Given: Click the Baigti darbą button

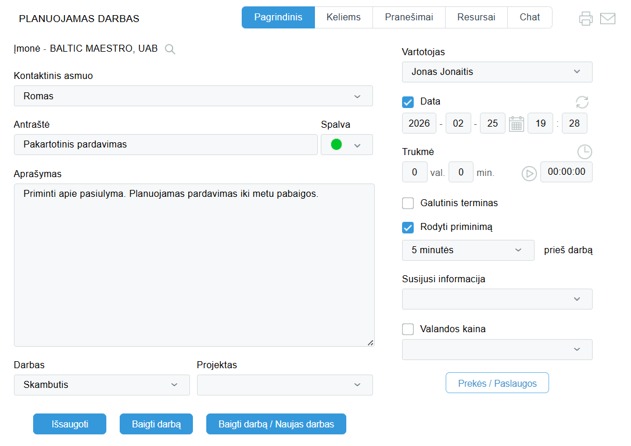Looking at the screenshot, I should 156,424.
